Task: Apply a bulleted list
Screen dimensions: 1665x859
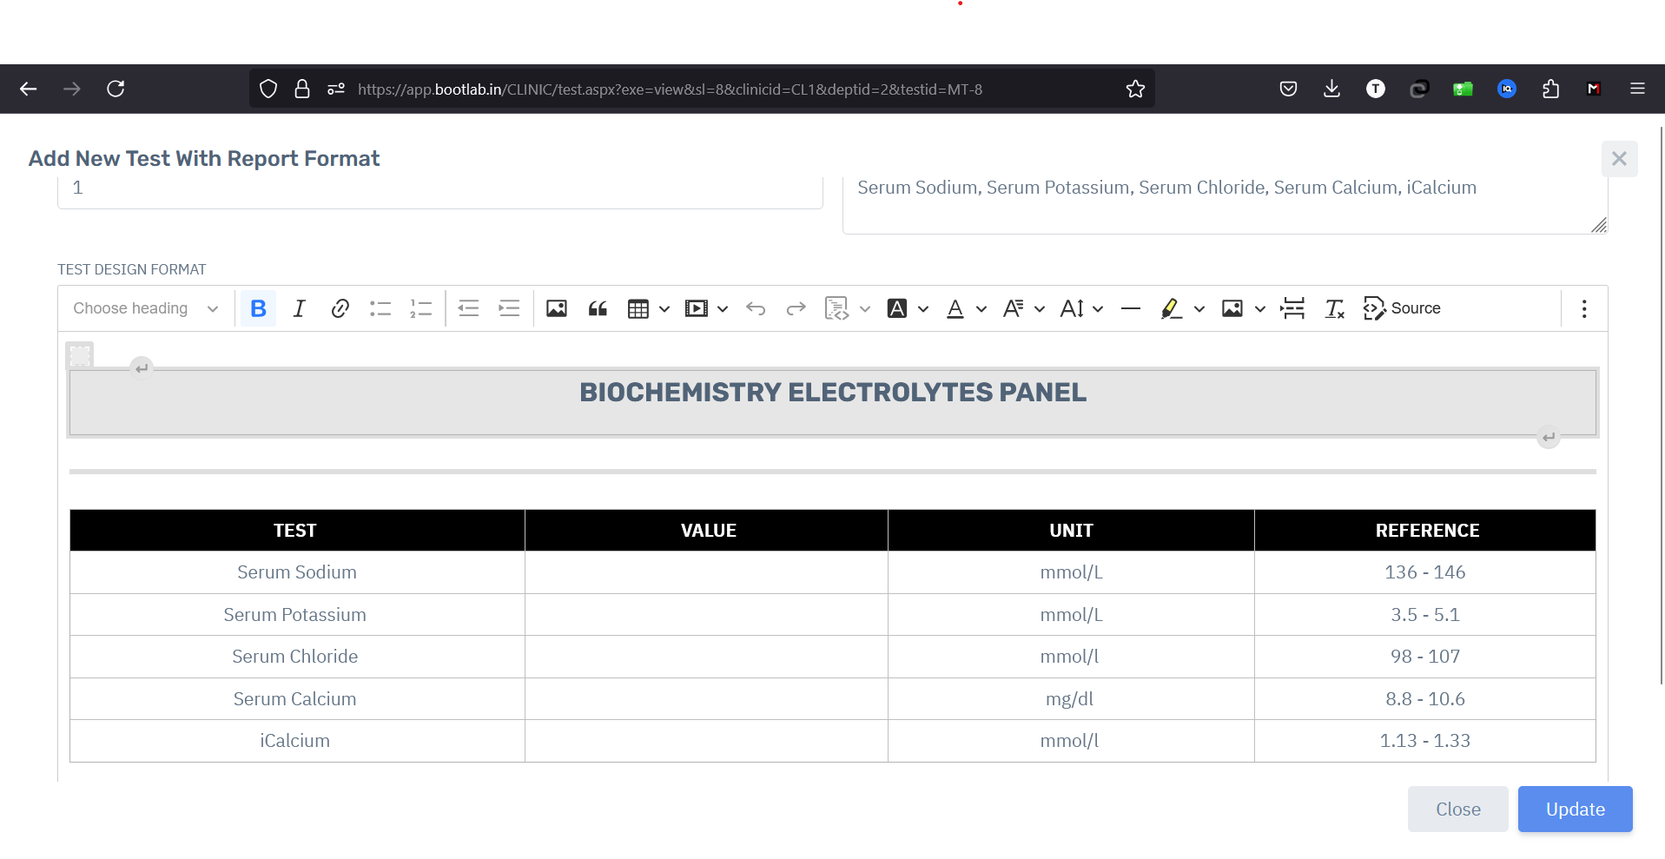Action: click(x=380, y=308)
